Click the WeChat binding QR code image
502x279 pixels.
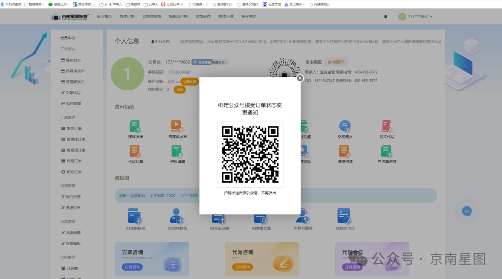[250, 154]
